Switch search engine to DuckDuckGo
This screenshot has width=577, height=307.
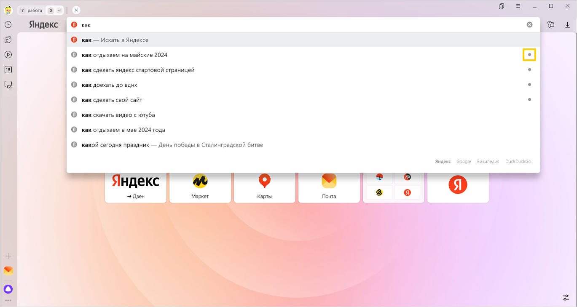pos(518,162)
